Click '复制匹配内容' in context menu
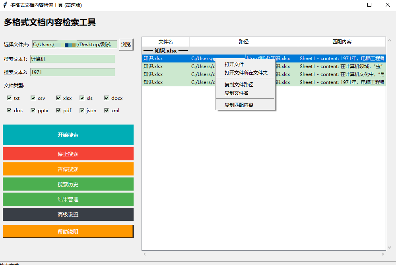The height and width of the screenshot is (265, 396). tap(239, 105)
